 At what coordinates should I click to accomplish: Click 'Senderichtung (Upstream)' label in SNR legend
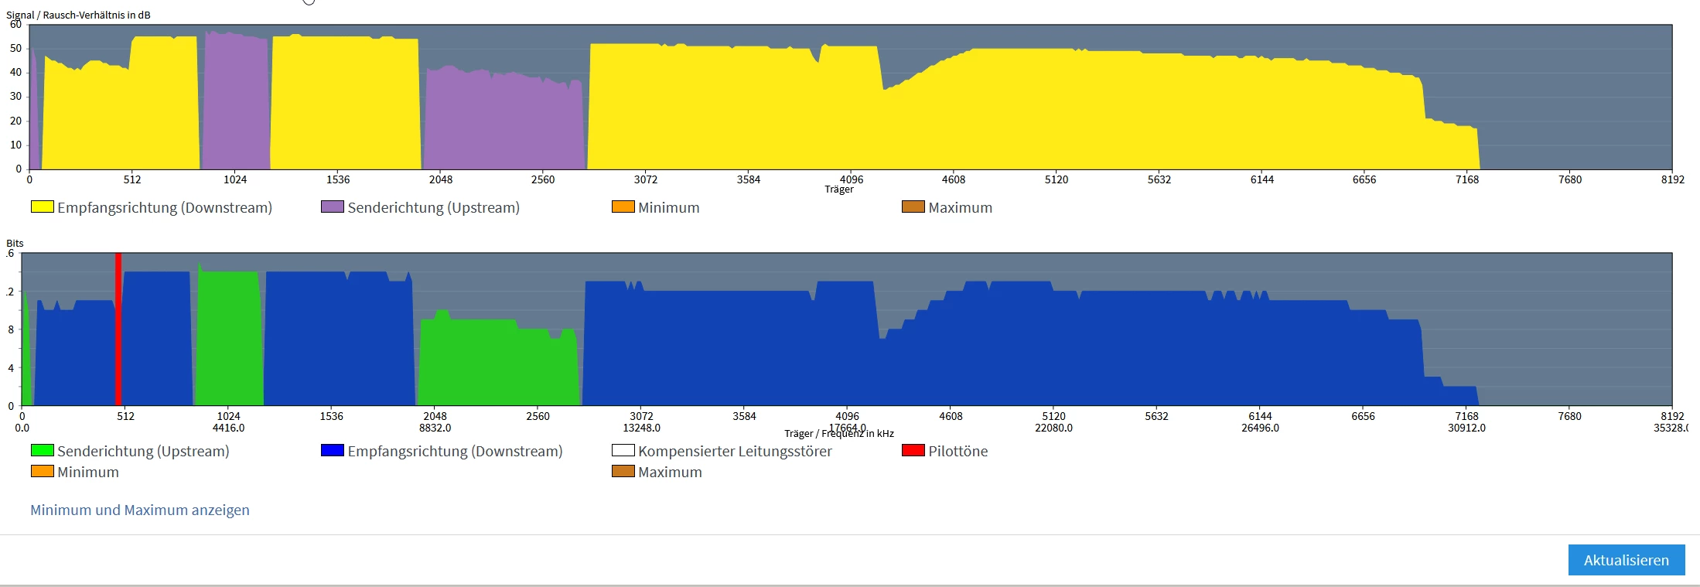click(434, 207)
